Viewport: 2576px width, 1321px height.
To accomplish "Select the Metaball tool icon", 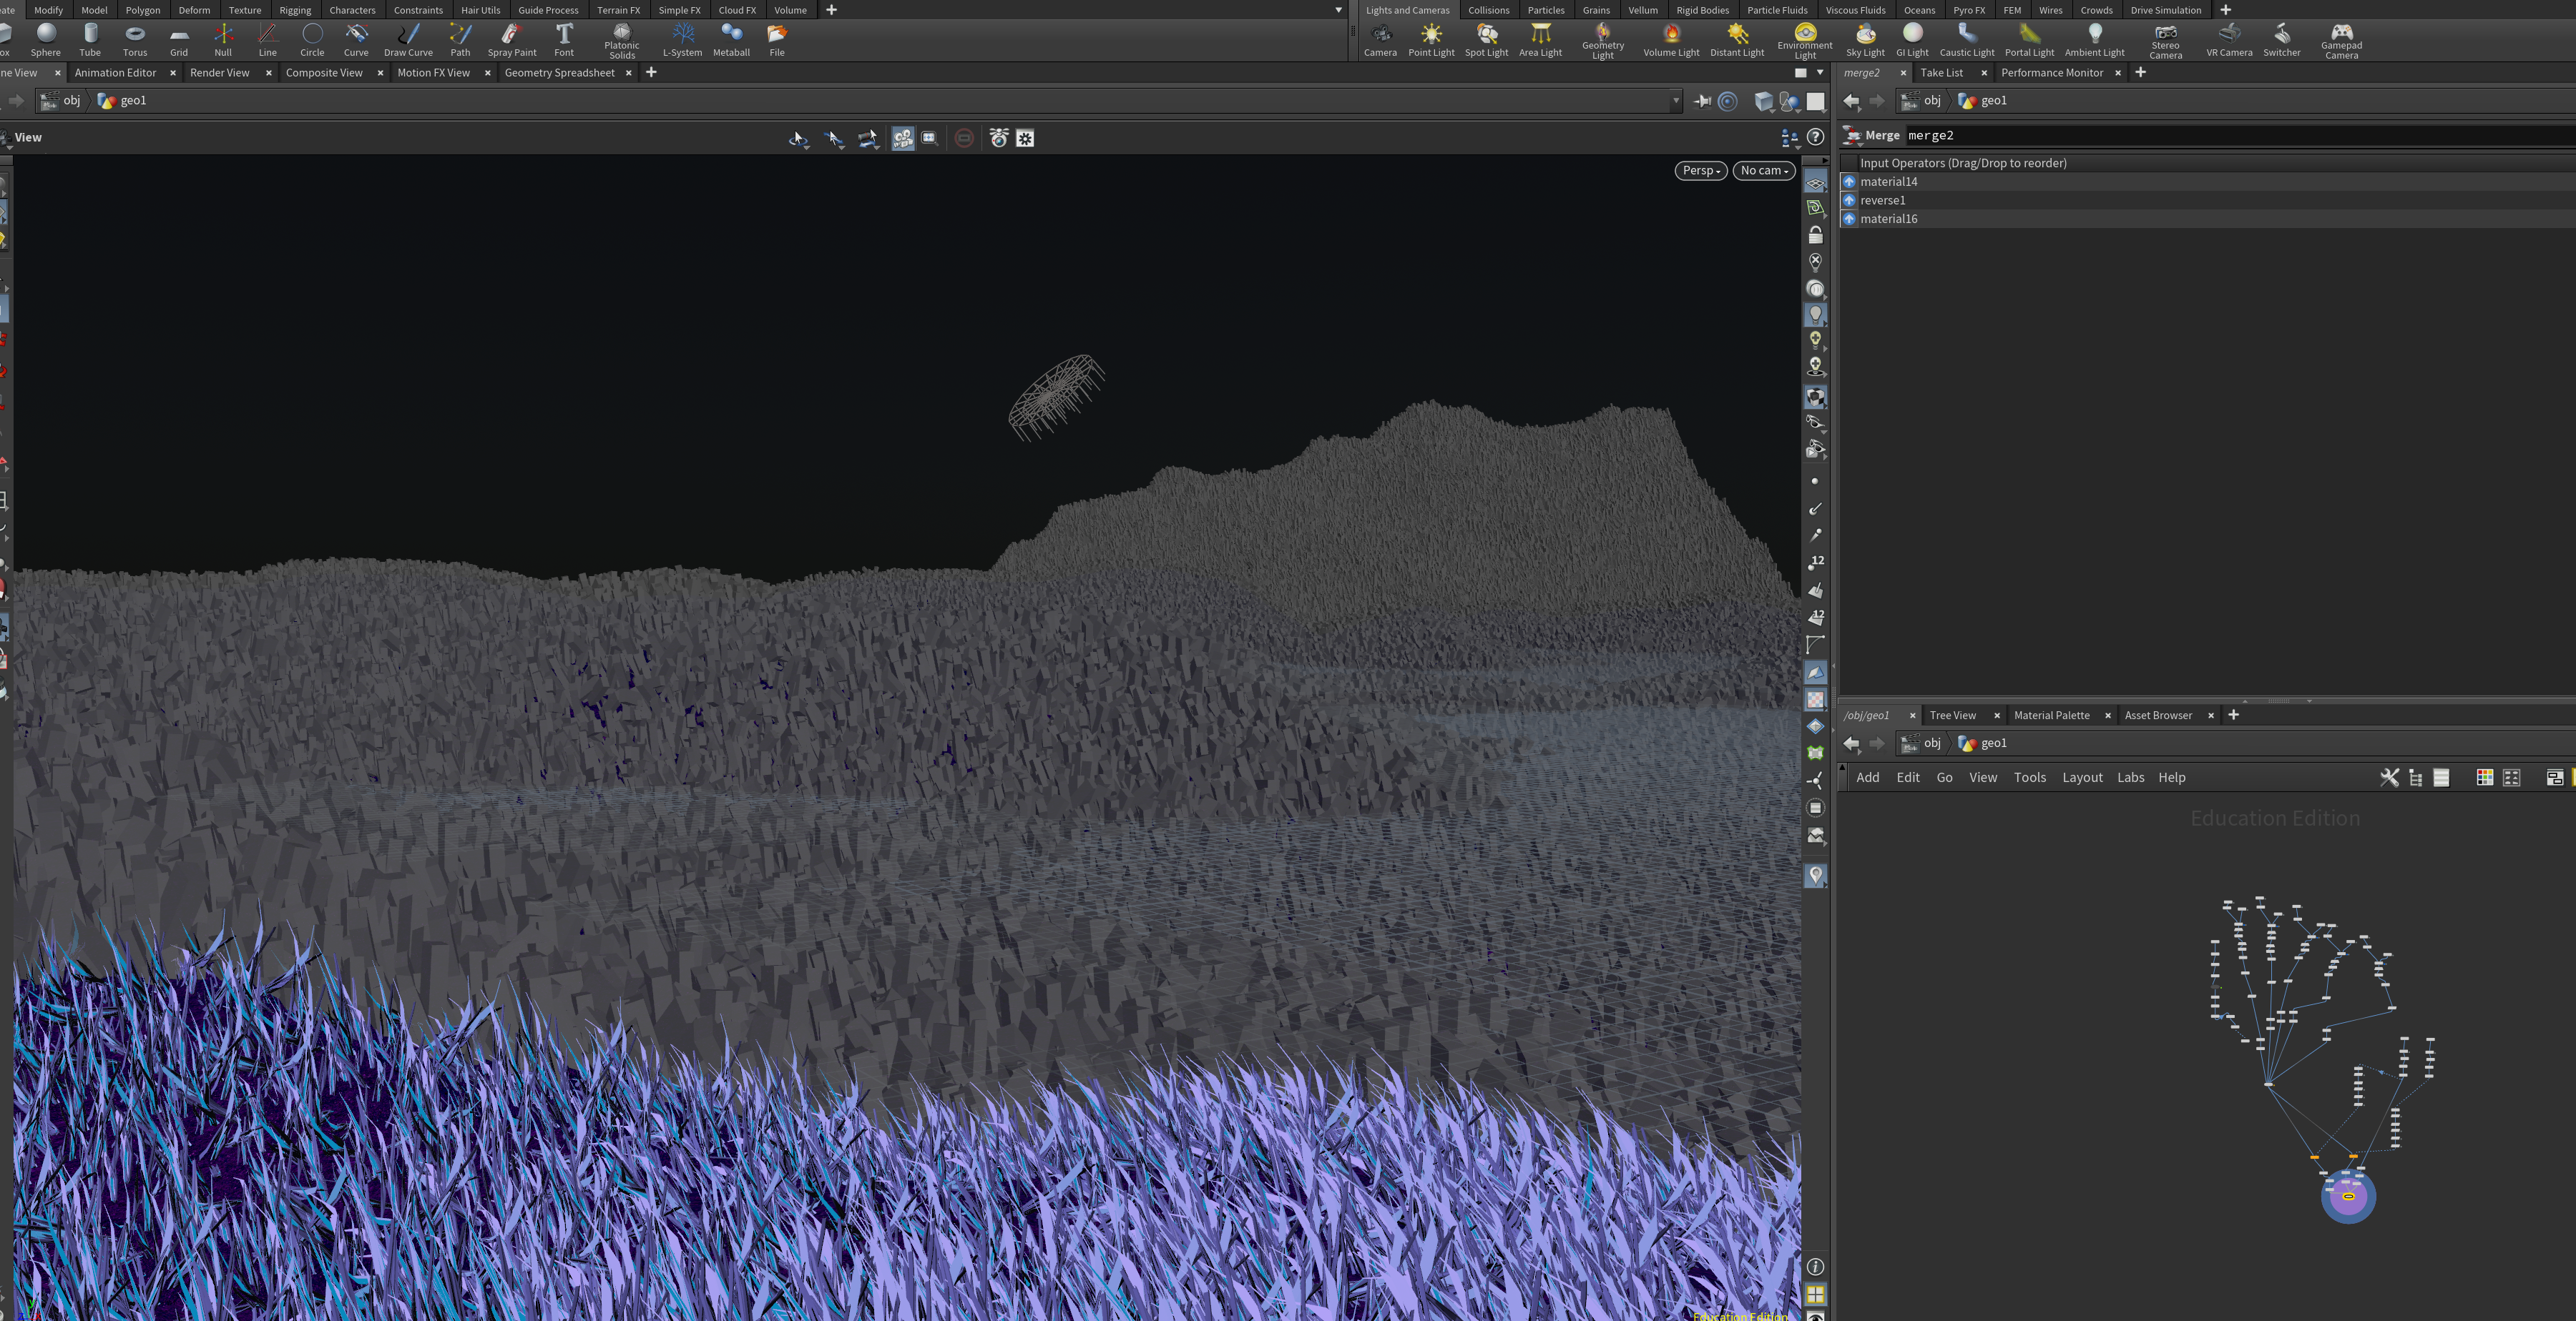I will click(x=731, y=40).
